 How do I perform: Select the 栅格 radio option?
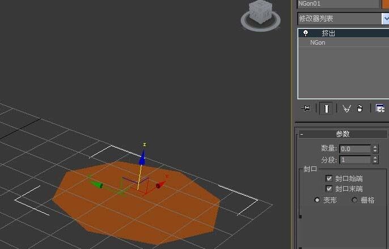coord(355,200)
